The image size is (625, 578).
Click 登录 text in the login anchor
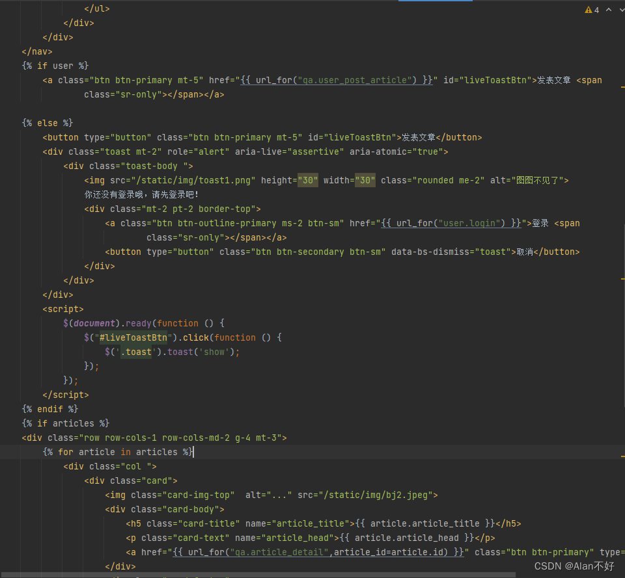pos(540,223)
